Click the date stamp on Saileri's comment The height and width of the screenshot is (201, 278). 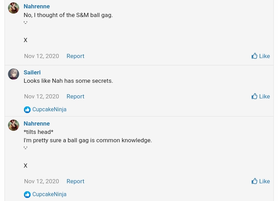point(41,96)
